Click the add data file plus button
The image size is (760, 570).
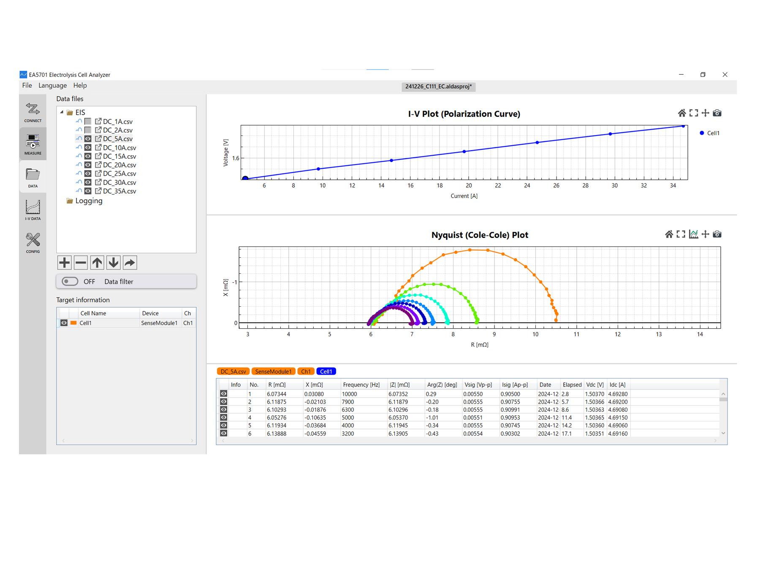(64, 262)
